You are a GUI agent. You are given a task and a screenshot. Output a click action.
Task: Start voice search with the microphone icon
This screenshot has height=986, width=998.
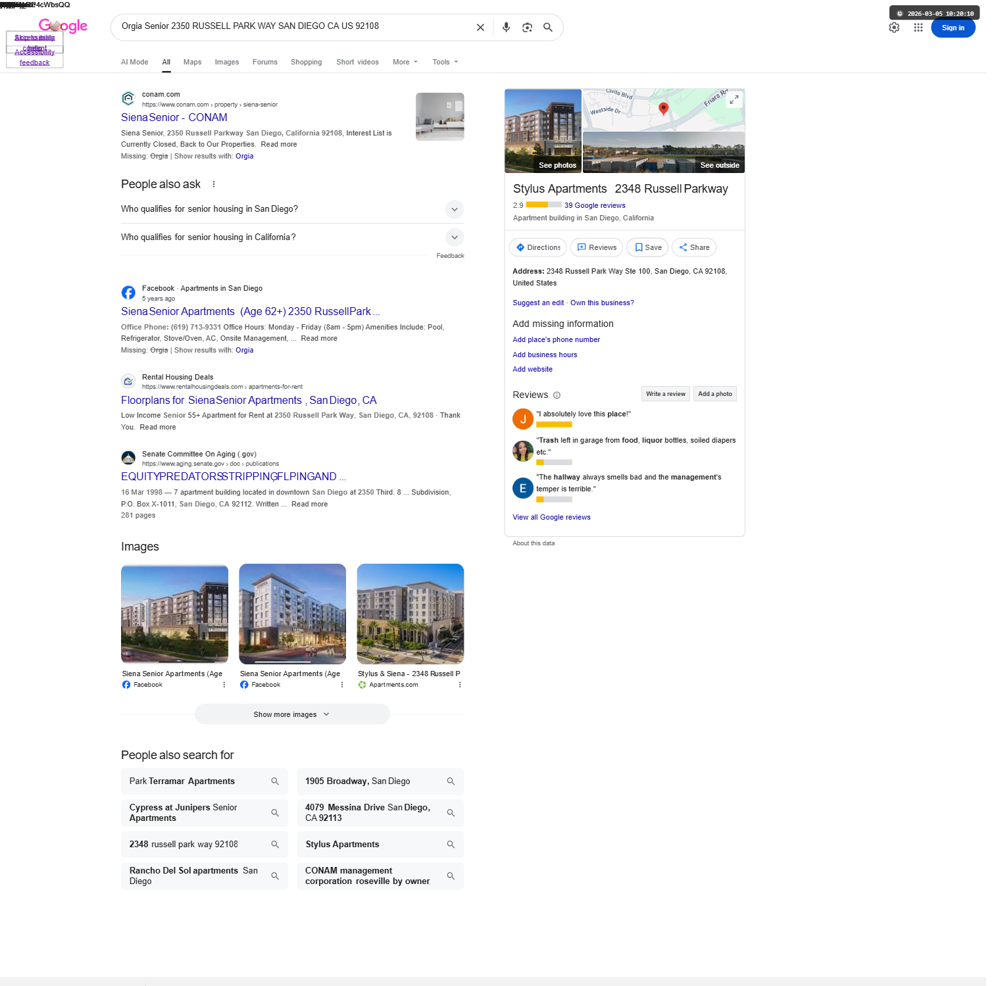(x=506, y=28)
